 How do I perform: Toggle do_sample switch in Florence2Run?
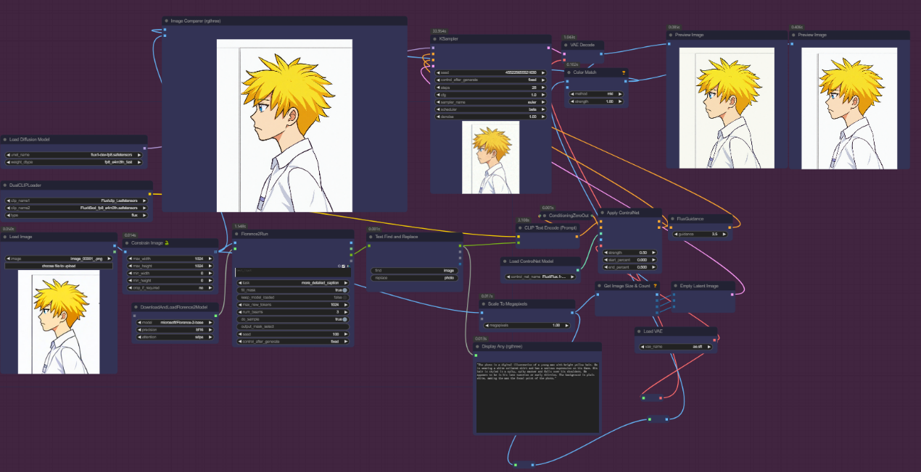point(344,319)
